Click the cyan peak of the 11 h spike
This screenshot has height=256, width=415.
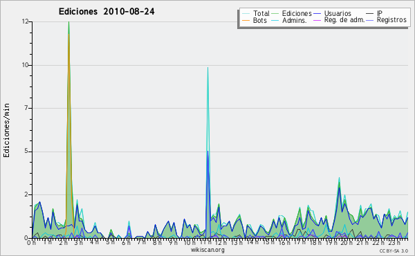pos(207,68)
